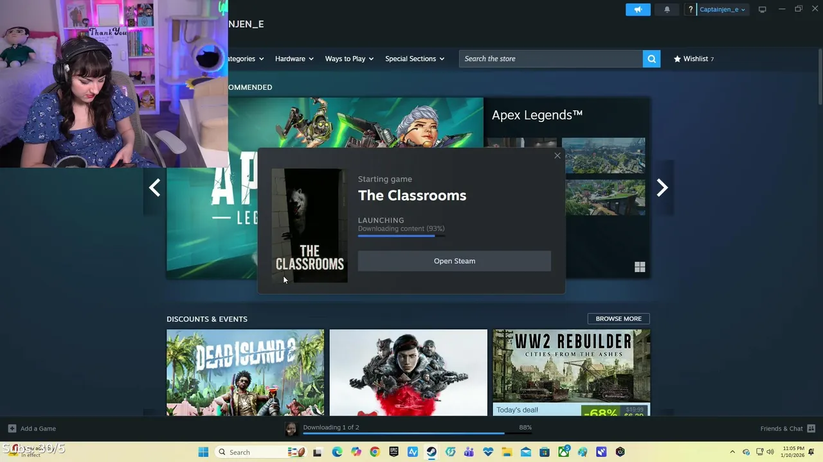This screenshot has height=462, width=823.
Task: Open the volume speaker tray icon
Action: 770,452
